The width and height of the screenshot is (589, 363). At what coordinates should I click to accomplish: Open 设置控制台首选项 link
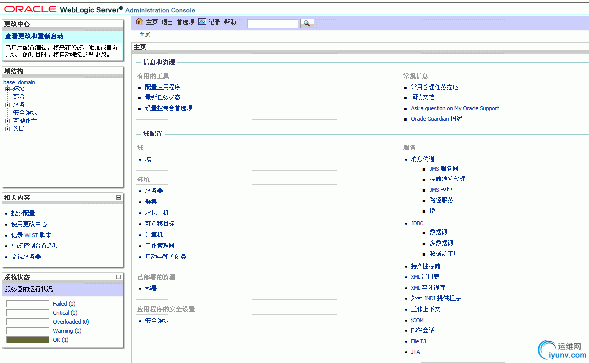click(x=168, y=108)
